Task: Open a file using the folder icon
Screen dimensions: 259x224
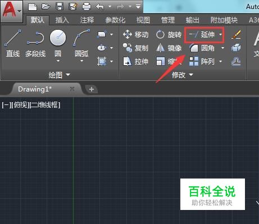Action: [46, 7]
